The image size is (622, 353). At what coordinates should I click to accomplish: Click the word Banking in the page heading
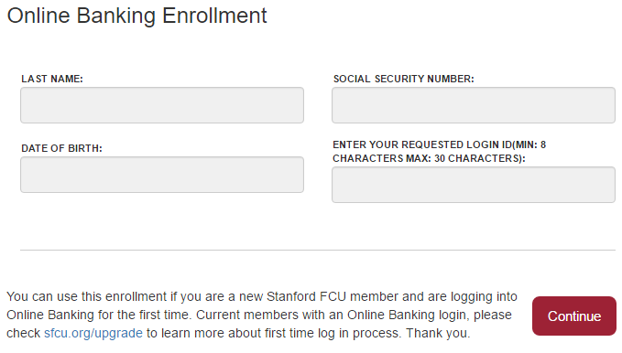115,16
